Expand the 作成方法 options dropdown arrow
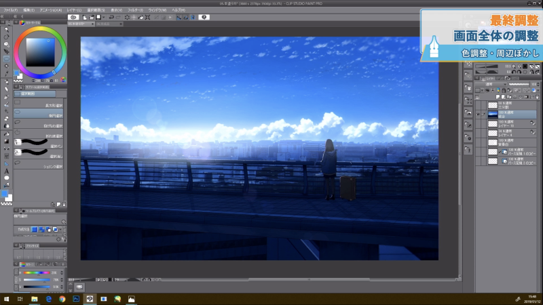 click(x=60, y=229)
